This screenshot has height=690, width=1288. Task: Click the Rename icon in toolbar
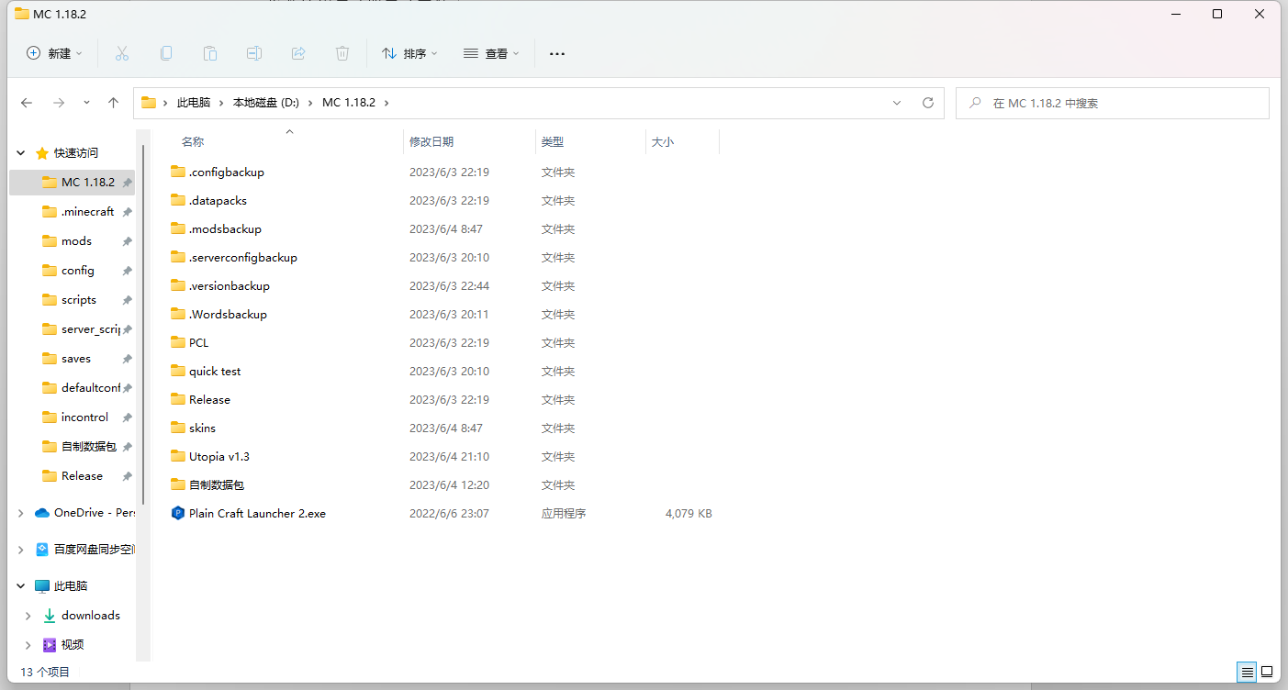pos(254,53)
